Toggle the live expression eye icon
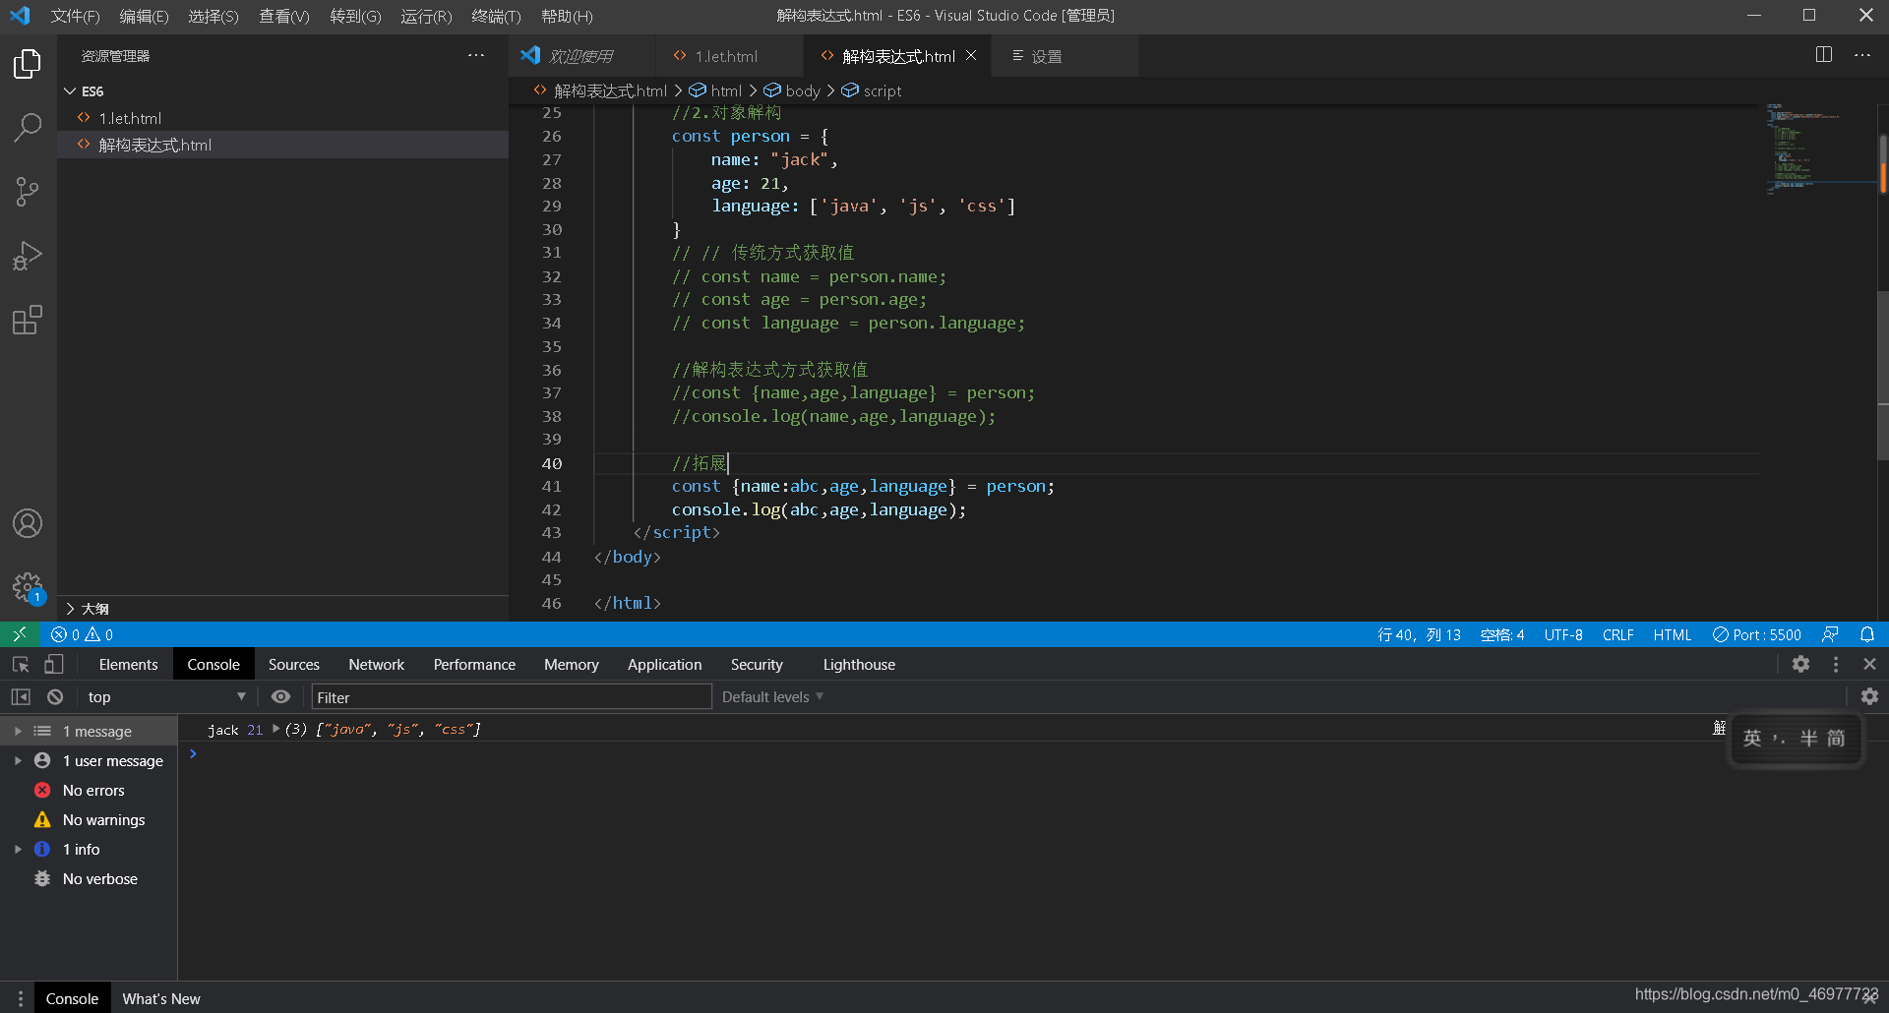1889x1013 pixels. pos(280,696)
